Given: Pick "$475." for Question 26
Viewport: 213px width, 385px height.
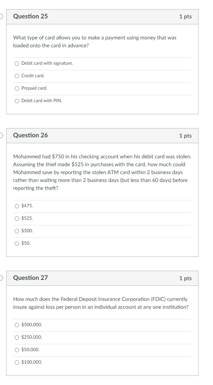Looking at the screenshot, I should click(17, 206).
